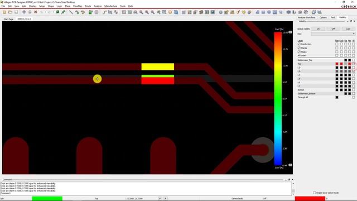Screen dimensions: 357x201
Task: Click the Add Connect route icon
Action: point(104,12)
